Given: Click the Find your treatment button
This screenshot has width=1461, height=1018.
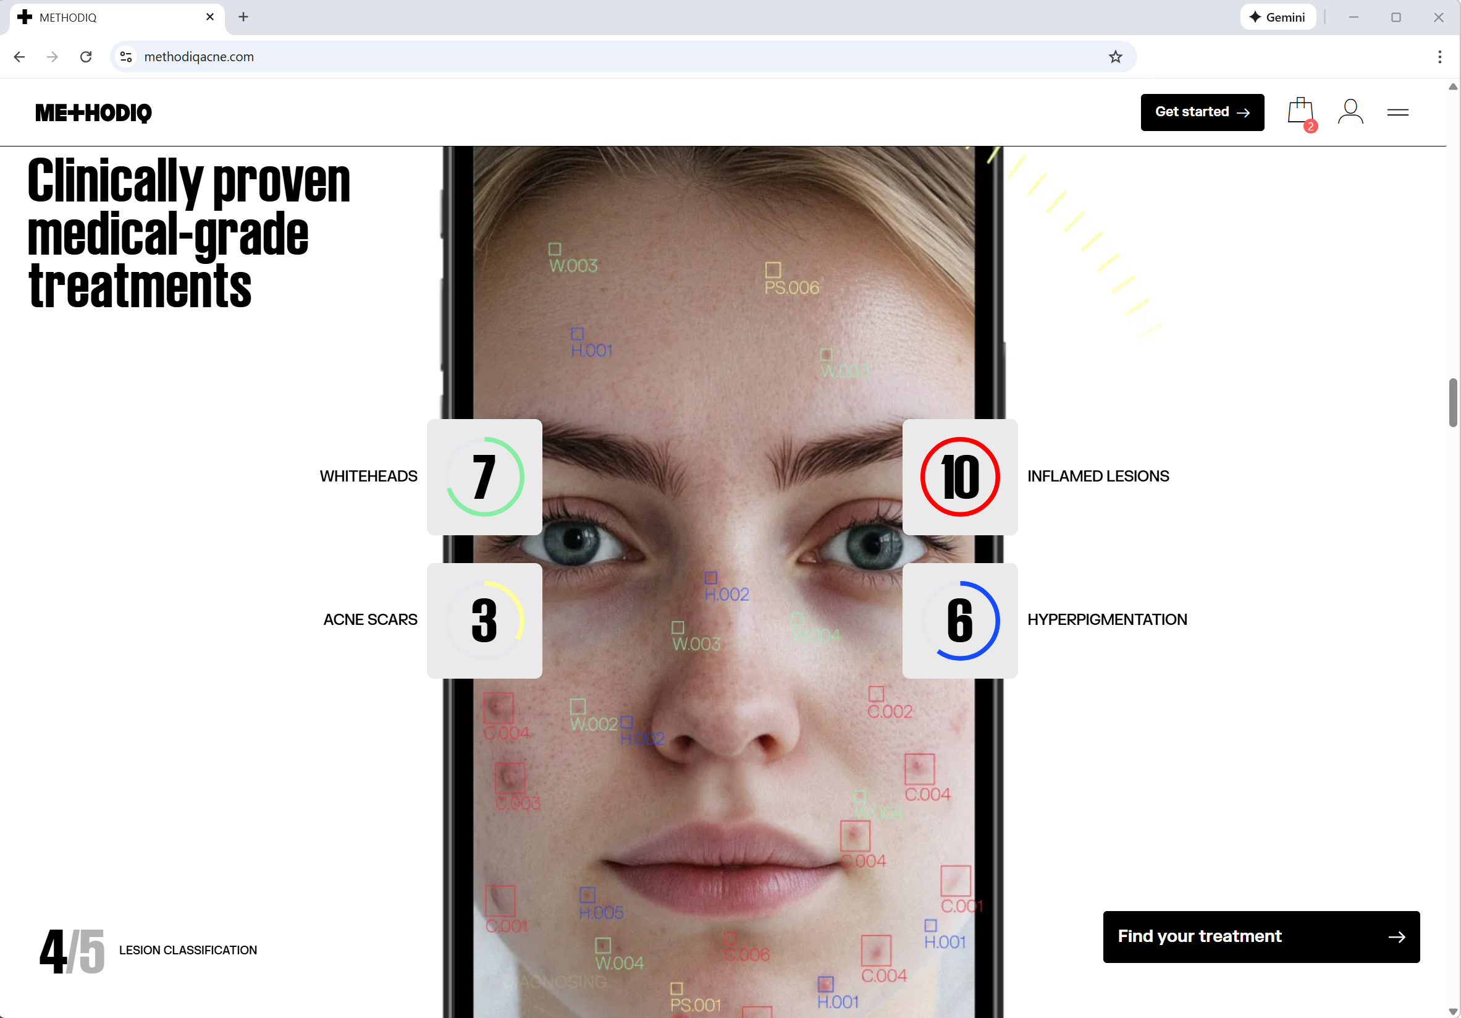Looking at the screenshot, I should pyautogui.click(x=1261, y=936).
